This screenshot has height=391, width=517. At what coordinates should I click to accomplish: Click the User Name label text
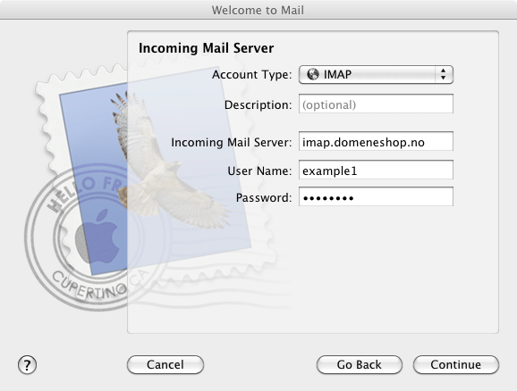click(x=259, y=171)
